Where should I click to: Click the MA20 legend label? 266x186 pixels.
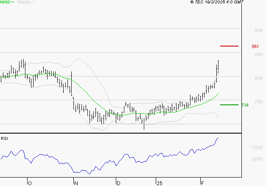(5, 3)
